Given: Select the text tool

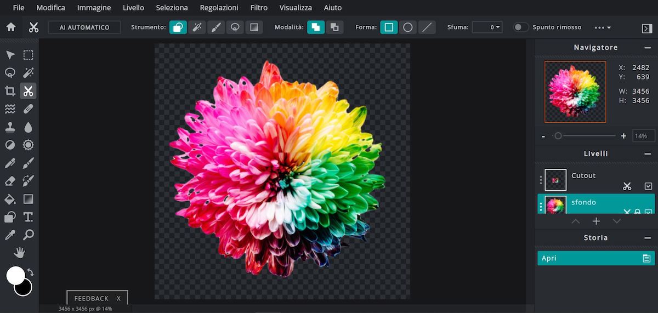Looking at the screenshot, I should [x=28, y=217].
